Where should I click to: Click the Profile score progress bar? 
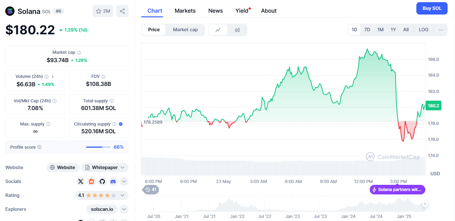pyautogui.click(x=98, y=147)
